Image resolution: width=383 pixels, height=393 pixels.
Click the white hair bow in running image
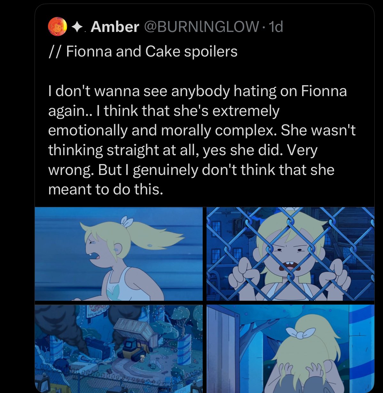click(127, 221)
